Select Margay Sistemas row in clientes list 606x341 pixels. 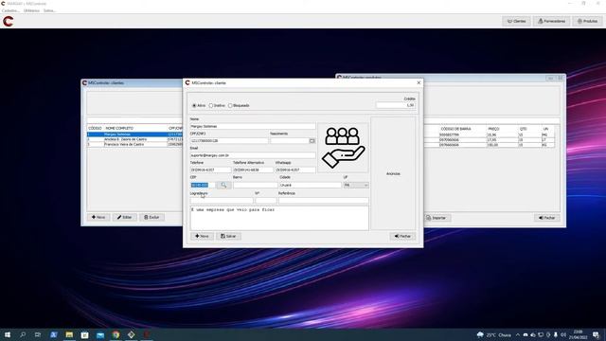[x=134, y=135]
